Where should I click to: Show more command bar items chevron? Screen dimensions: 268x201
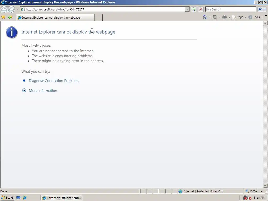pyautogui.click(x=266, y=15)
